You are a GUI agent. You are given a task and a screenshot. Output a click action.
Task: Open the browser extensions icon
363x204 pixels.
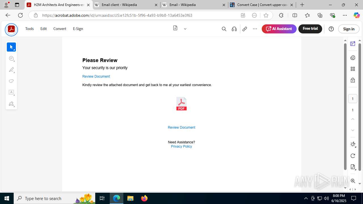281,15
